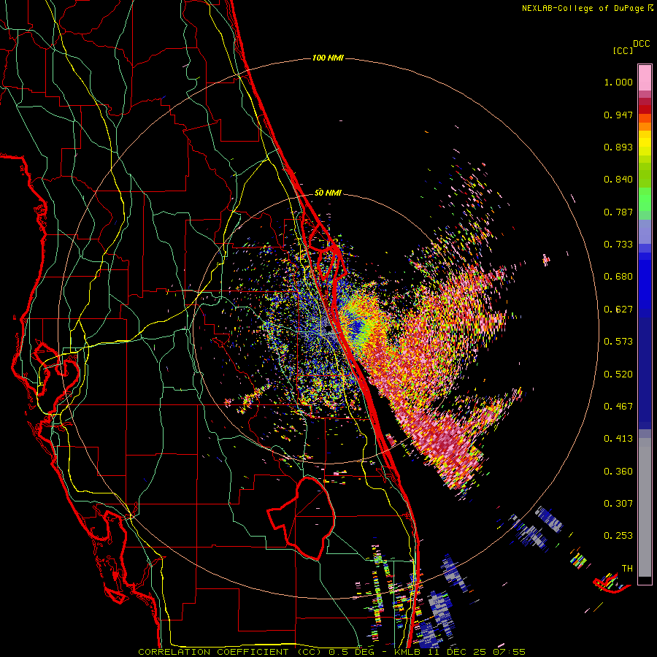Screen dimensions: 657x657
Task: Pick the lavender color bar segment
Action: pos(645,231)
